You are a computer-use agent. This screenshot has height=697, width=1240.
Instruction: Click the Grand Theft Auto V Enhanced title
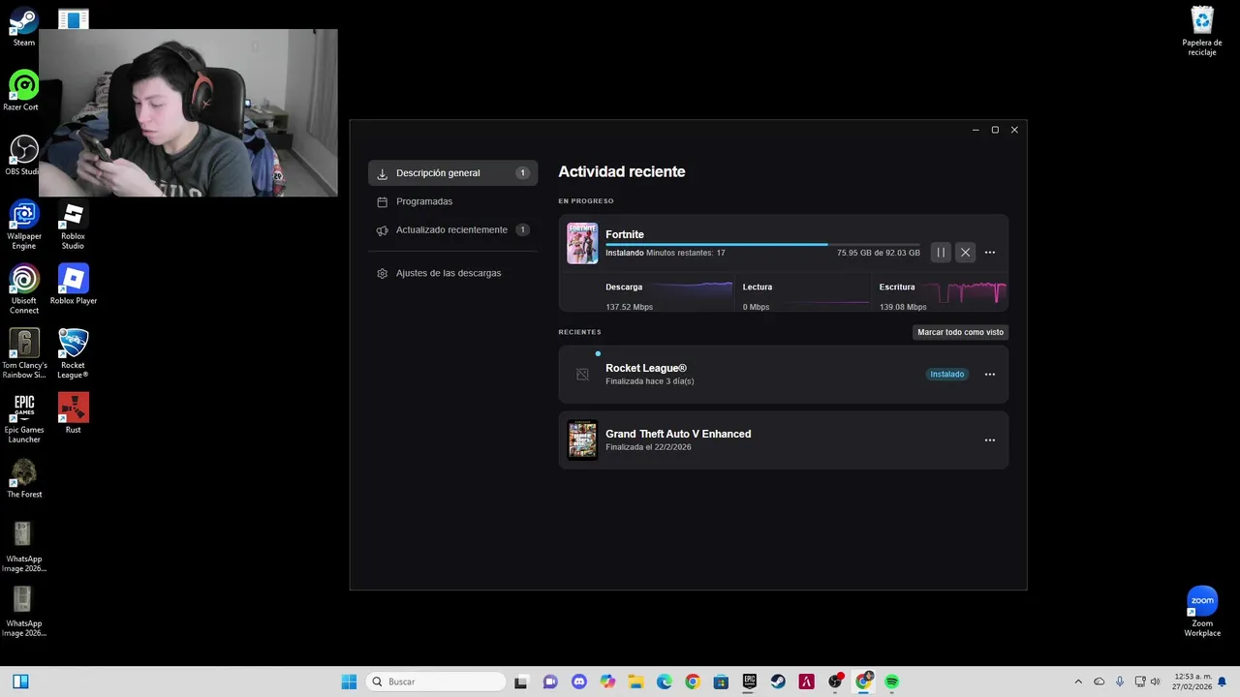(678, 434)
